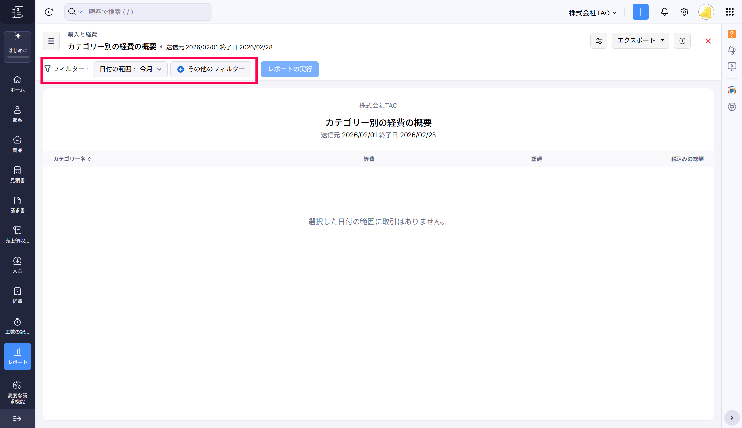Viewport: 742px width, 428px height.
Task: Focus the 顧客で検索 search field
Action: click(148, 12)
